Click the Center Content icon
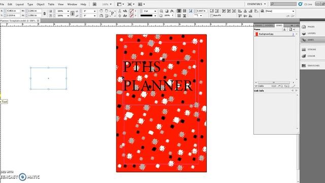Viewport: 325px width, 183px height. click(234, 11)
